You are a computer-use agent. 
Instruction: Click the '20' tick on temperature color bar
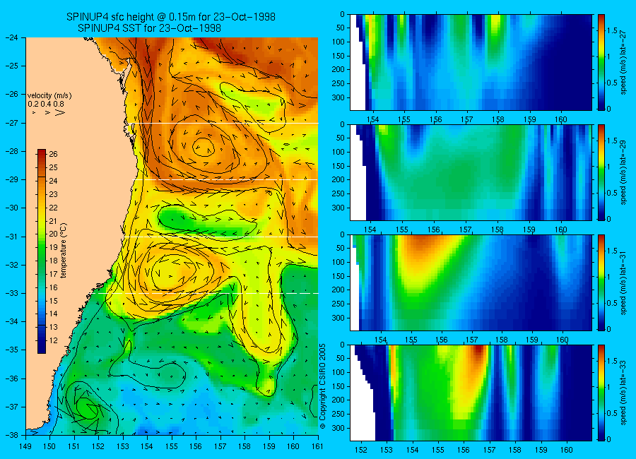pos(53,234)
